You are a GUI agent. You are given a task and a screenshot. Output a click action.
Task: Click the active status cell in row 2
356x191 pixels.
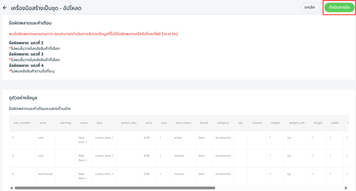[178, 138]
